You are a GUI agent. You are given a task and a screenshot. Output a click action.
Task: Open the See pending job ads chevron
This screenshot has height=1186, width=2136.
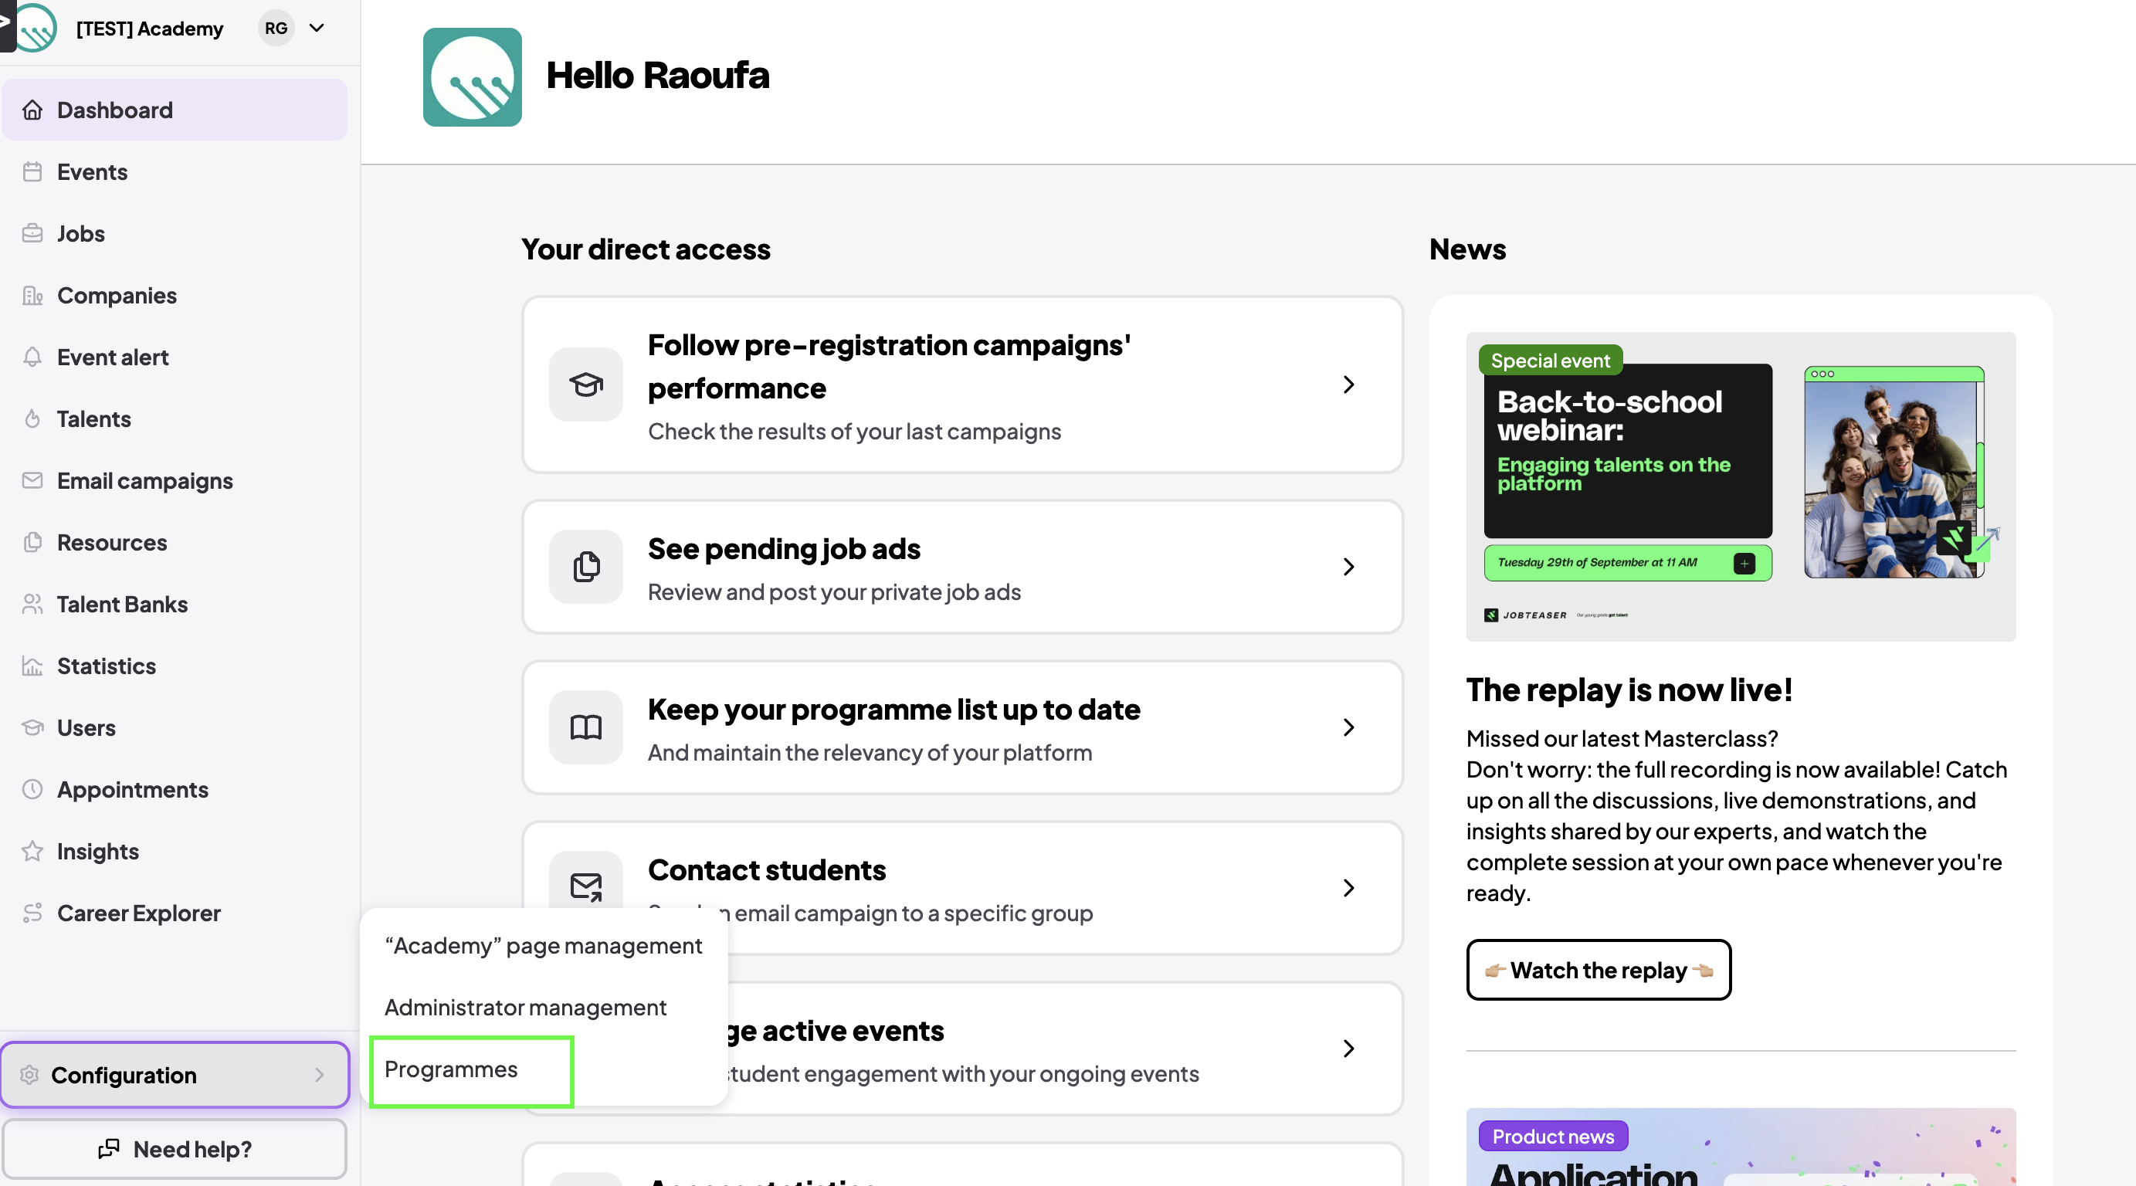1349,568
